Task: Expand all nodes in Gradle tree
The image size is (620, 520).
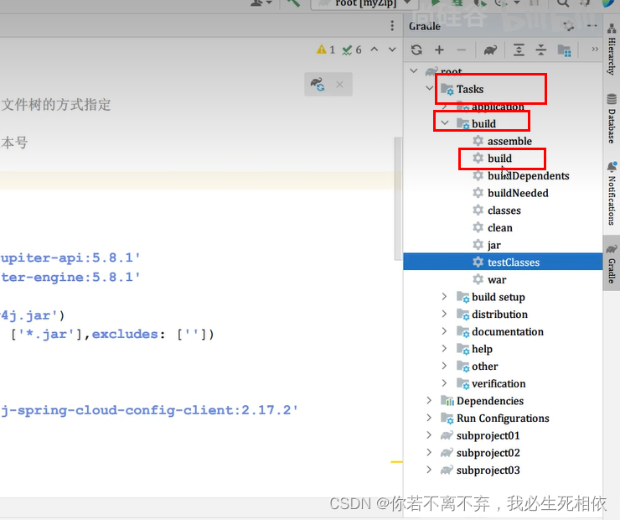Action: point(519,49)
